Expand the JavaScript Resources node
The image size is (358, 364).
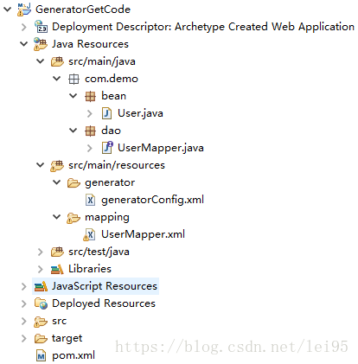pos(24,286)
